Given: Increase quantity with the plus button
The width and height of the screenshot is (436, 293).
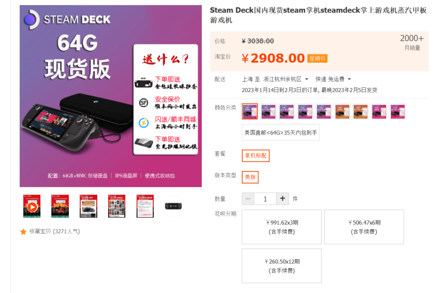Looking at the screenshot, I should (283, 199).
